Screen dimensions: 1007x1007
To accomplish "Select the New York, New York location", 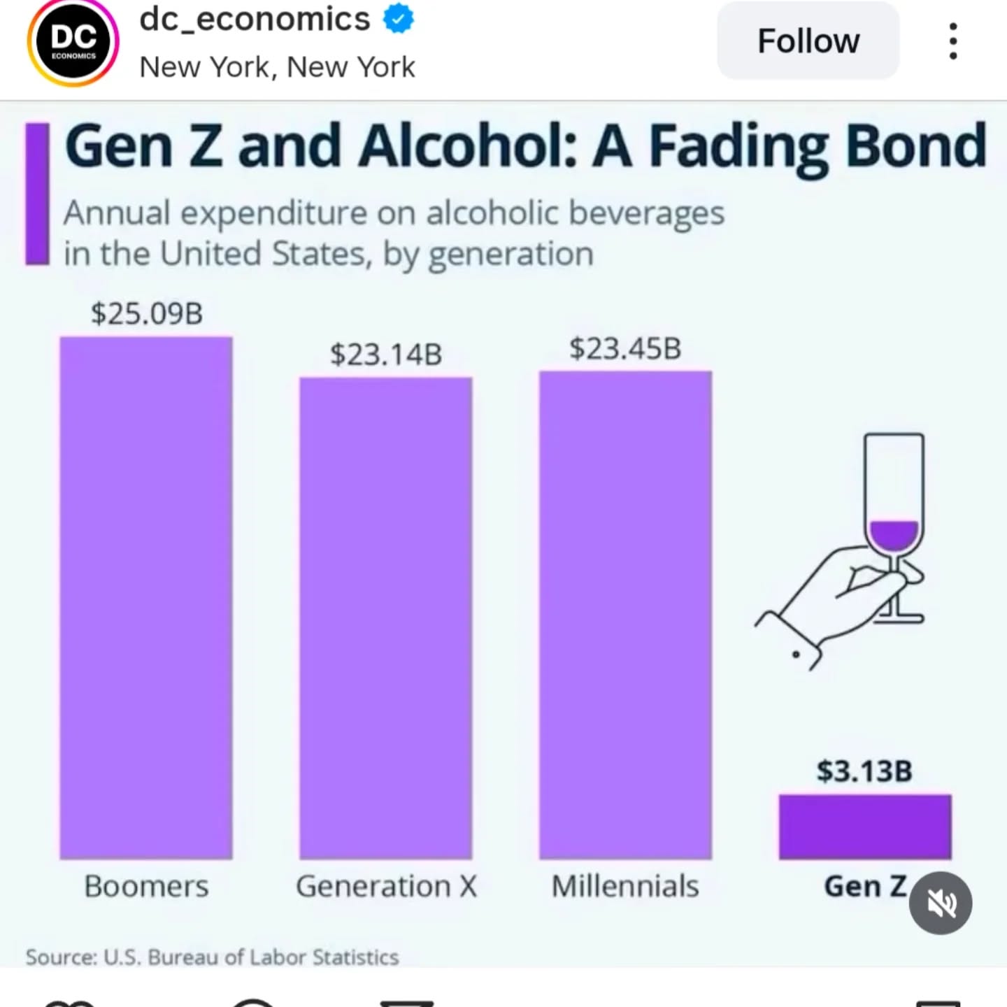I will click(277, 66).
